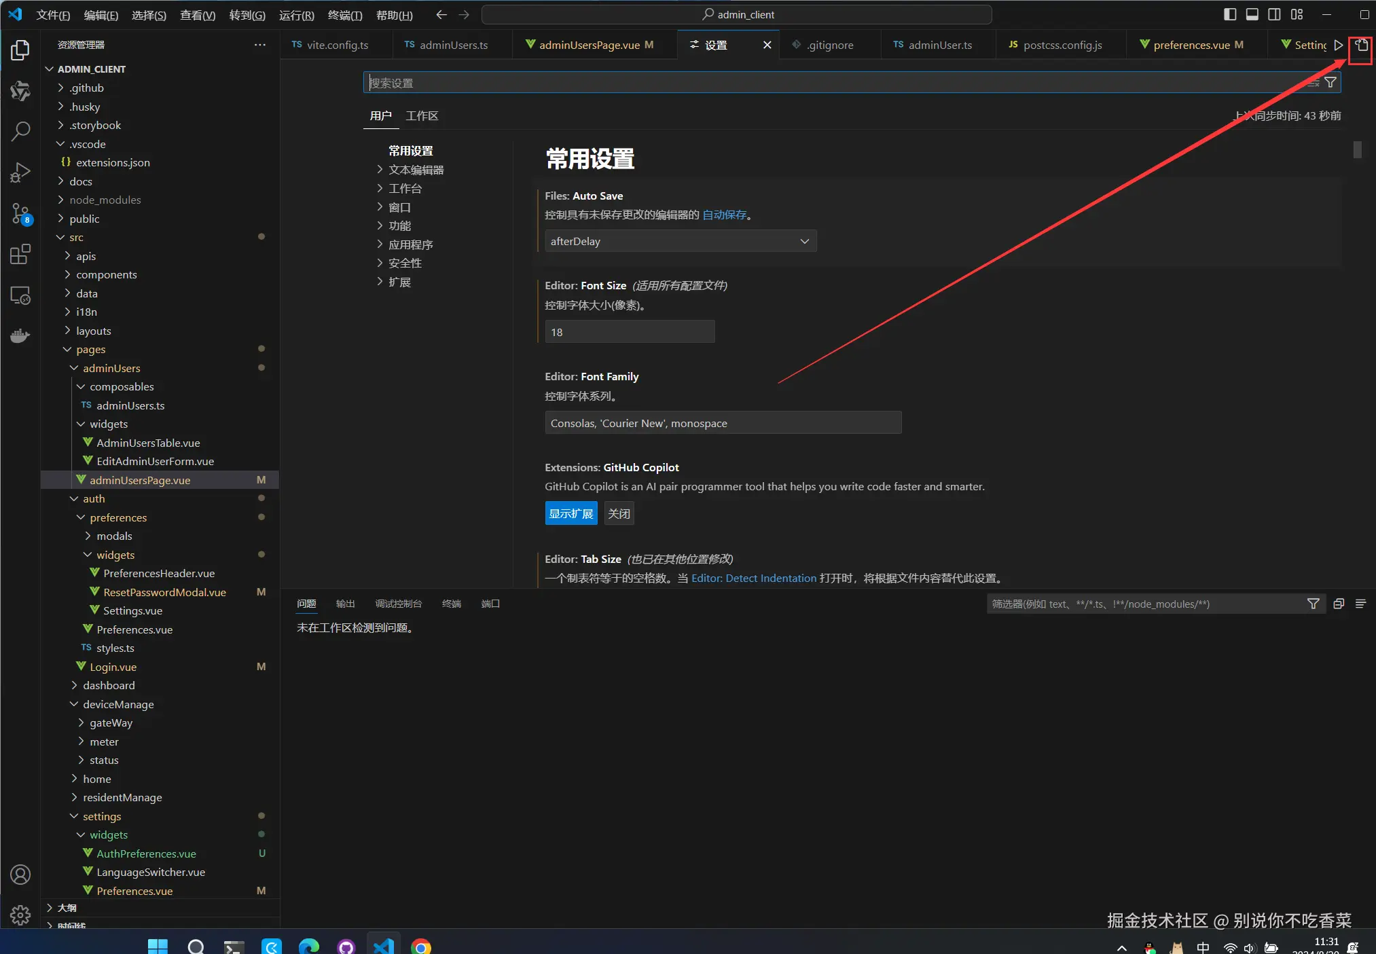Toggle secondary sidebar layout button

(x=1275, y=14)
